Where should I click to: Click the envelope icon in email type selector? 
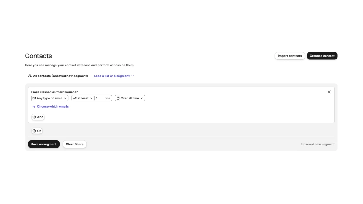tap(34, 98)
